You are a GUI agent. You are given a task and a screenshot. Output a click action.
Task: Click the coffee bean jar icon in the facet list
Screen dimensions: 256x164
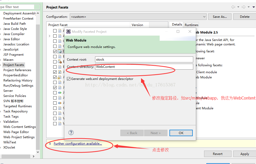(60, 62)
